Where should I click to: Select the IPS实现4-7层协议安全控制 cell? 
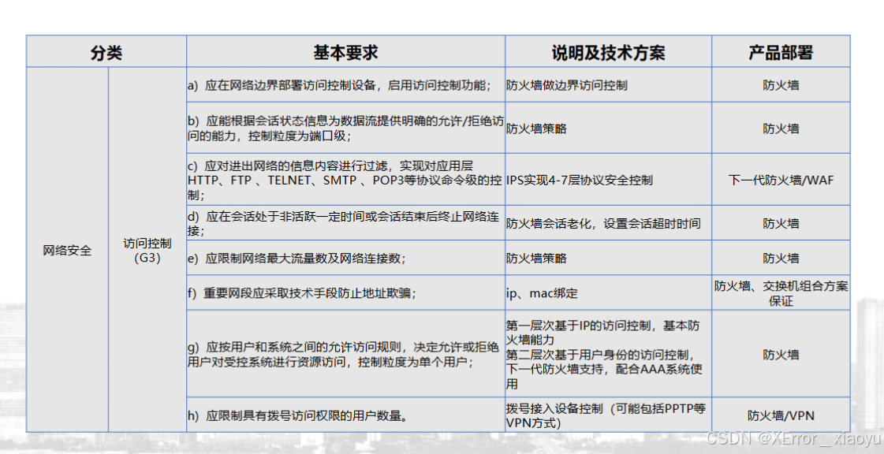point(608,180)
